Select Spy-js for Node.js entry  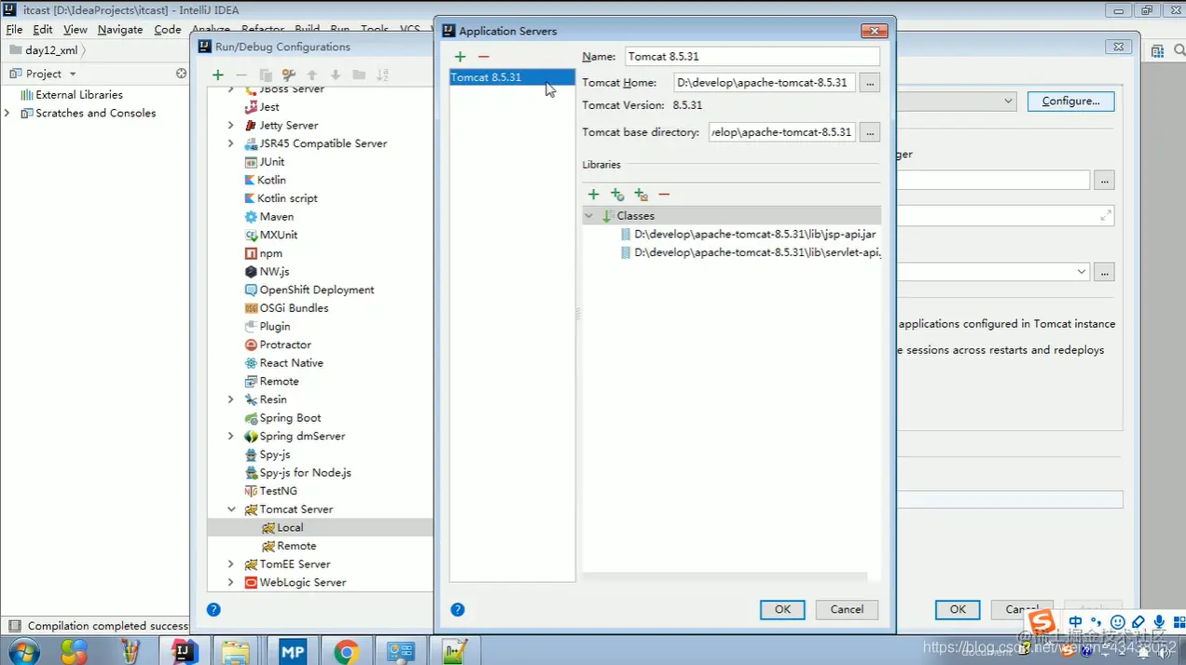click(x=305, y=473)
